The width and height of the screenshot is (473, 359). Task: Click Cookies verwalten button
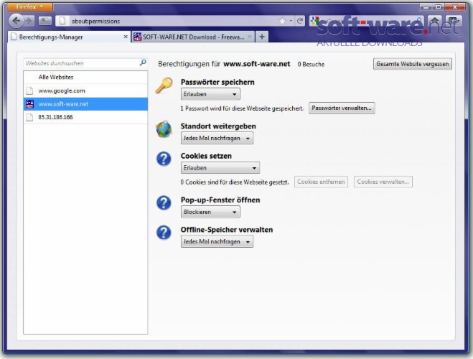click(x=383, y=182)
